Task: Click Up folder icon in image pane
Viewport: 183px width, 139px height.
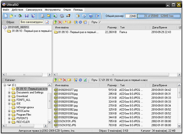Action: pyautogui.click(x=55, y=22)
